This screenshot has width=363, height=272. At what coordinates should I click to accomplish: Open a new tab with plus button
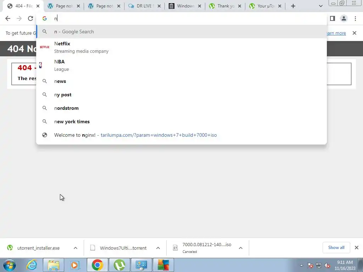click(x=293, y=6)
